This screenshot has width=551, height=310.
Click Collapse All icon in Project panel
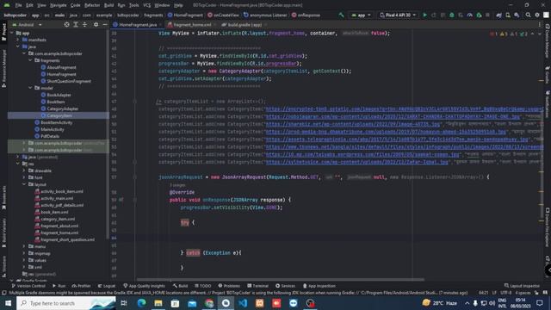84,25
